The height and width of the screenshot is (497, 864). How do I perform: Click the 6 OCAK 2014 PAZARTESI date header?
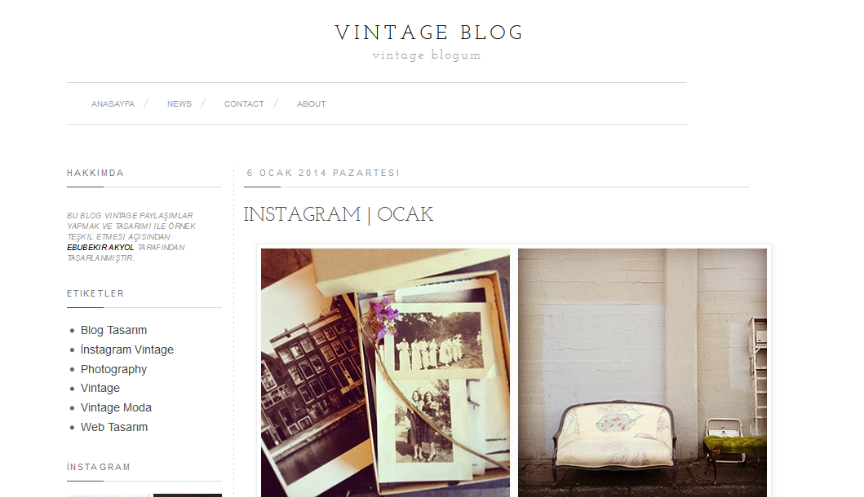(323, 173)
